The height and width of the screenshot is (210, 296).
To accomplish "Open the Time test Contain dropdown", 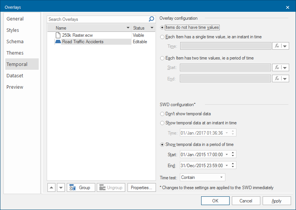I will 203,177.
